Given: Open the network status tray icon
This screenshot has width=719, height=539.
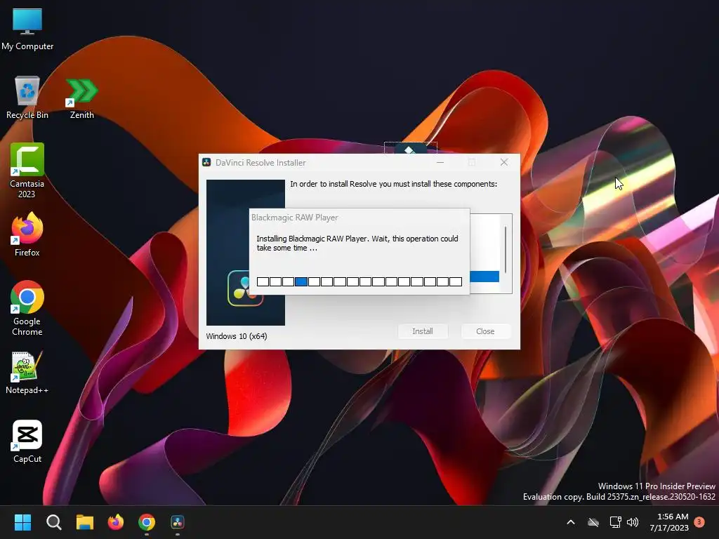Looking at the screenshot, I should click(x=615, y=522).
